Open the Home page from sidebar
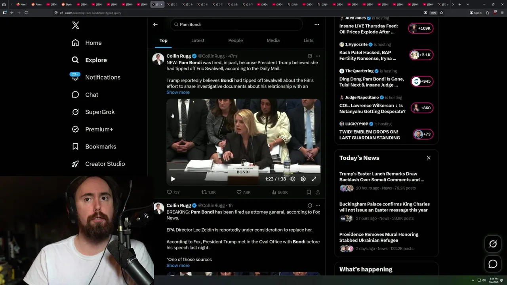The image size is (507, 285). pyautogui.click(x=87, y=43)
